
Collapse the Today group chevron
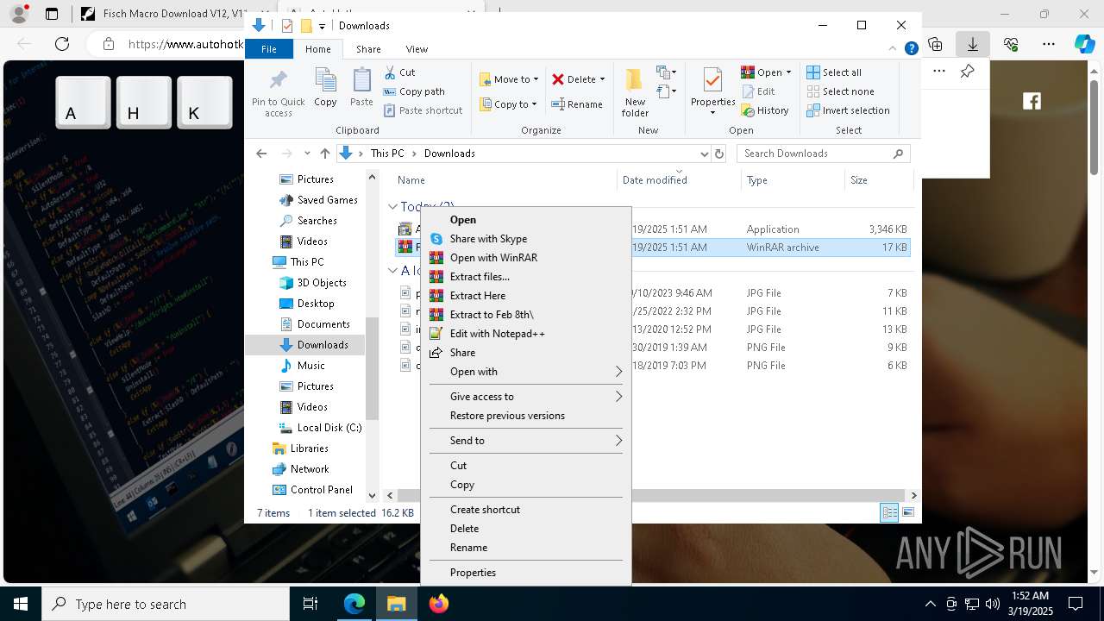click(392, 207)
